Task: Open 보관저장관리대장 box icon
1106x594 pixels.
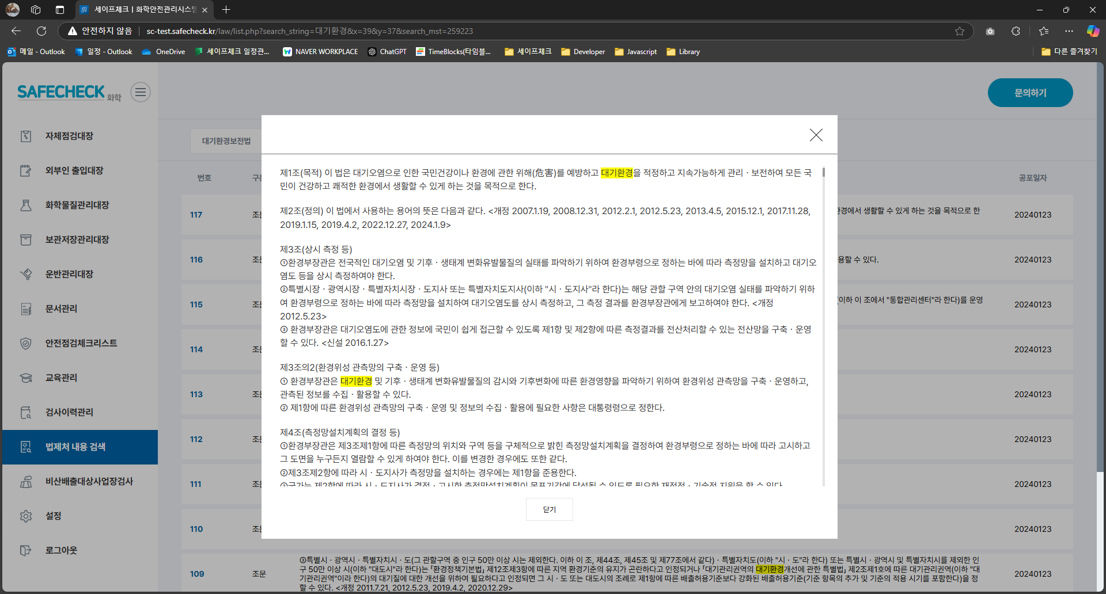Action: 26,239
